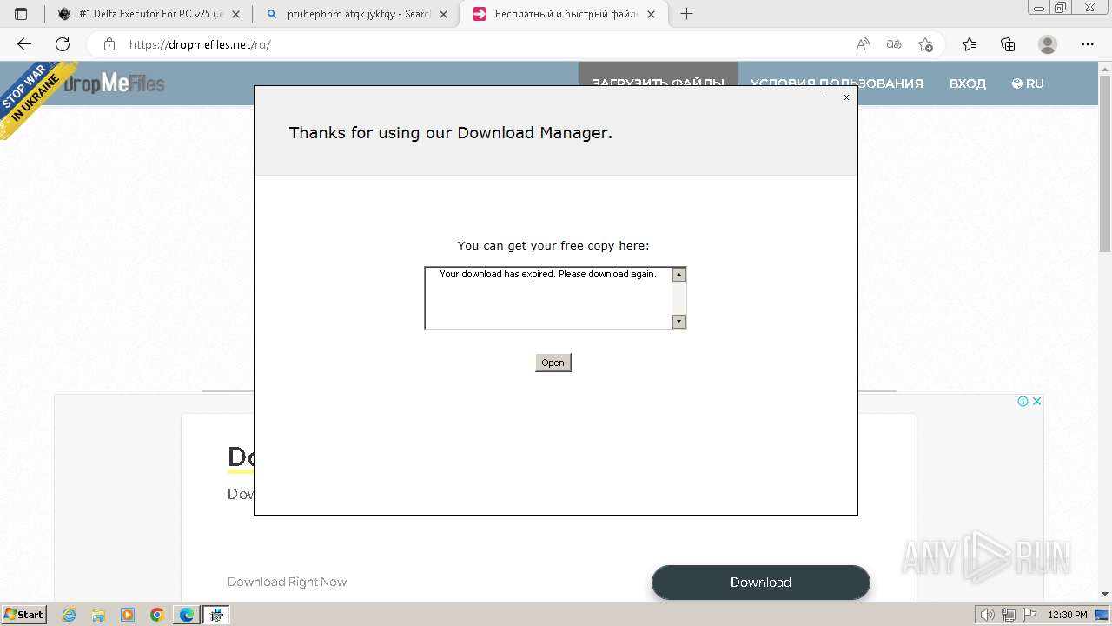
Task: Switch to Microsoft Edge in taskbar
Action: tap(187, 615)
